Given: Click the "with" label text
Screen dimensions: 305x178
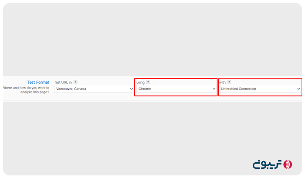Looking at the screenshot, I should tap(222, 82).
